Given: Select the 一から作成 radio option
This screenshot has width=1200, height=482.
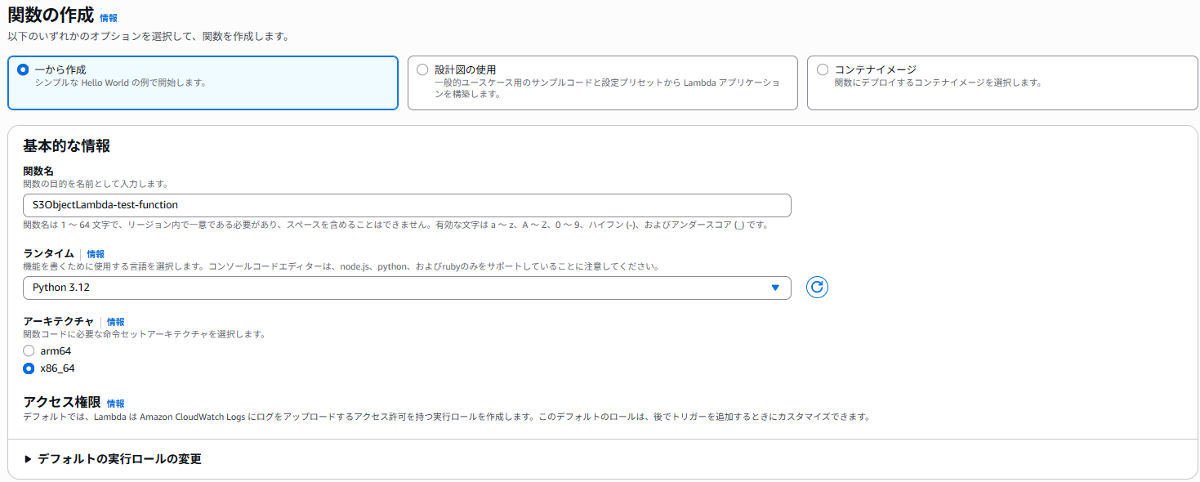Looking at the screenshot, I should point(23,70).
